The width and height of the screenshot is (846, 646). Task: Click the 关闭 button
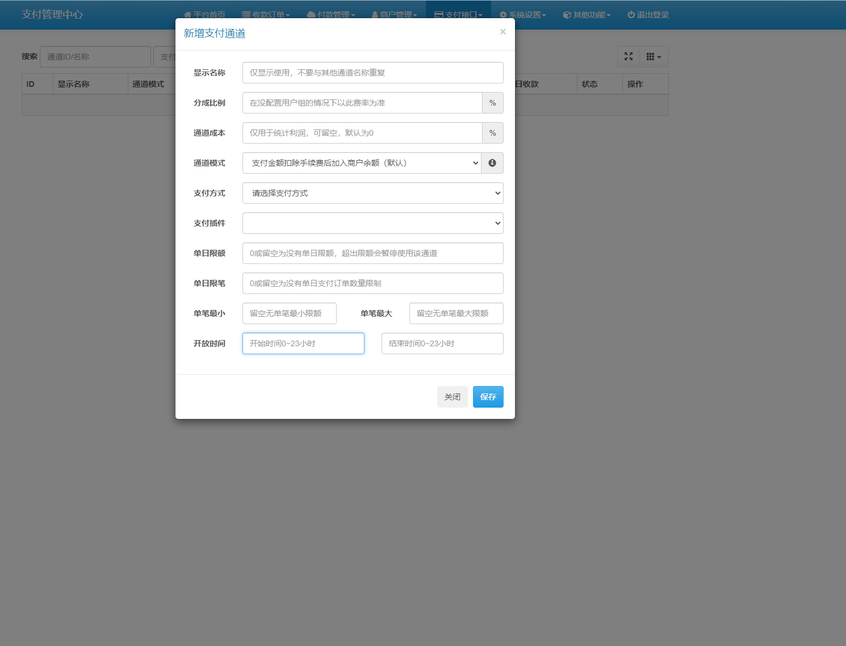click(452, 397)
